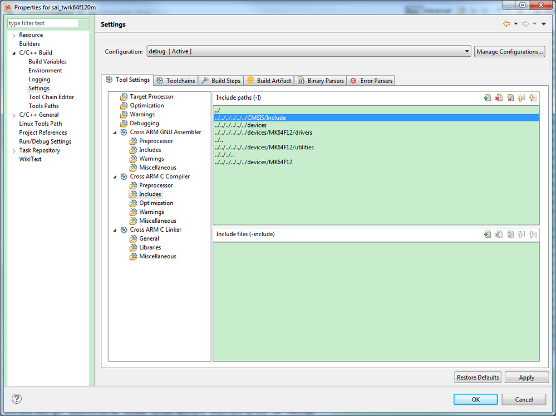
Task: Open back-navigation history dropdown arrow
Action: 515,24
